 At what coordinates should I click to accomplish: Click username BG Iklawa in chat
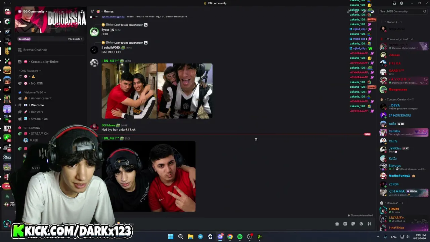coord(108,125)
